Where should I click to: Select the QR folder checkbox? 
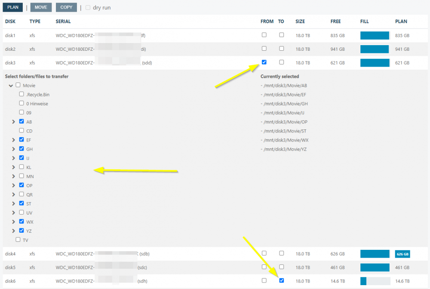tap(21, 194)
